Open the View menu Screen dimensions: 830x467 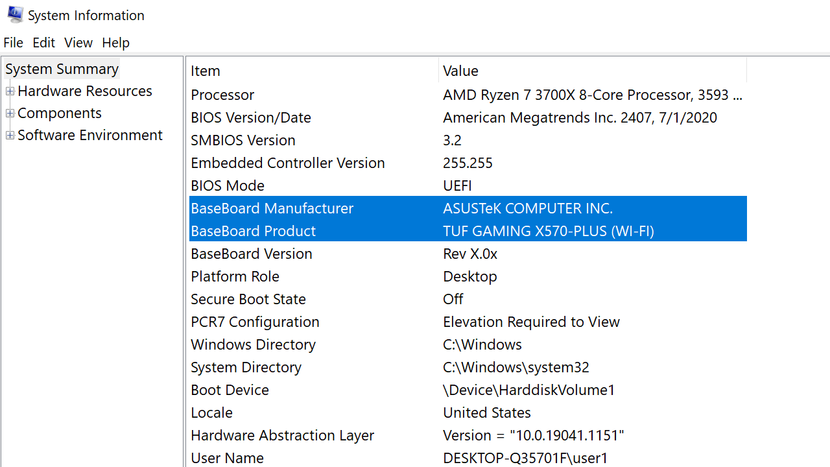(78, 42)
